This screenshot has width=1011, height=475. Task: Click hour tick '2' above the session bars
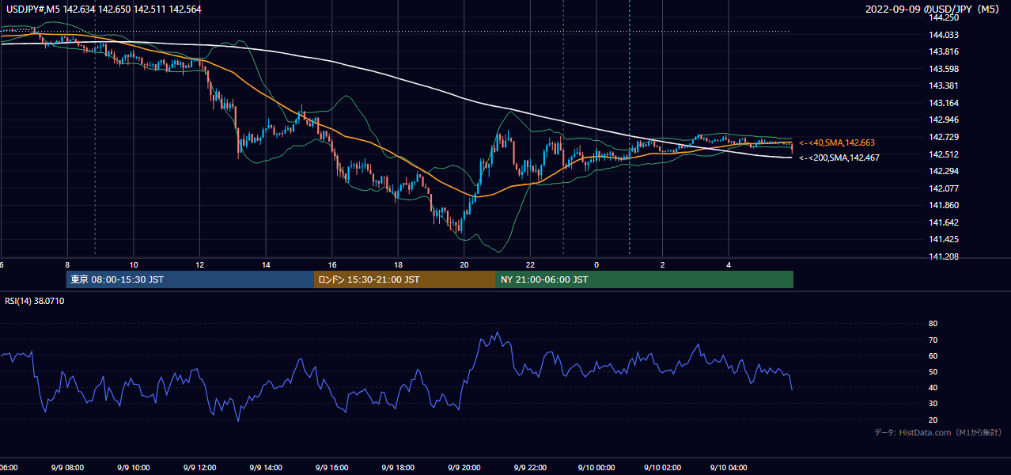(663, 264)
